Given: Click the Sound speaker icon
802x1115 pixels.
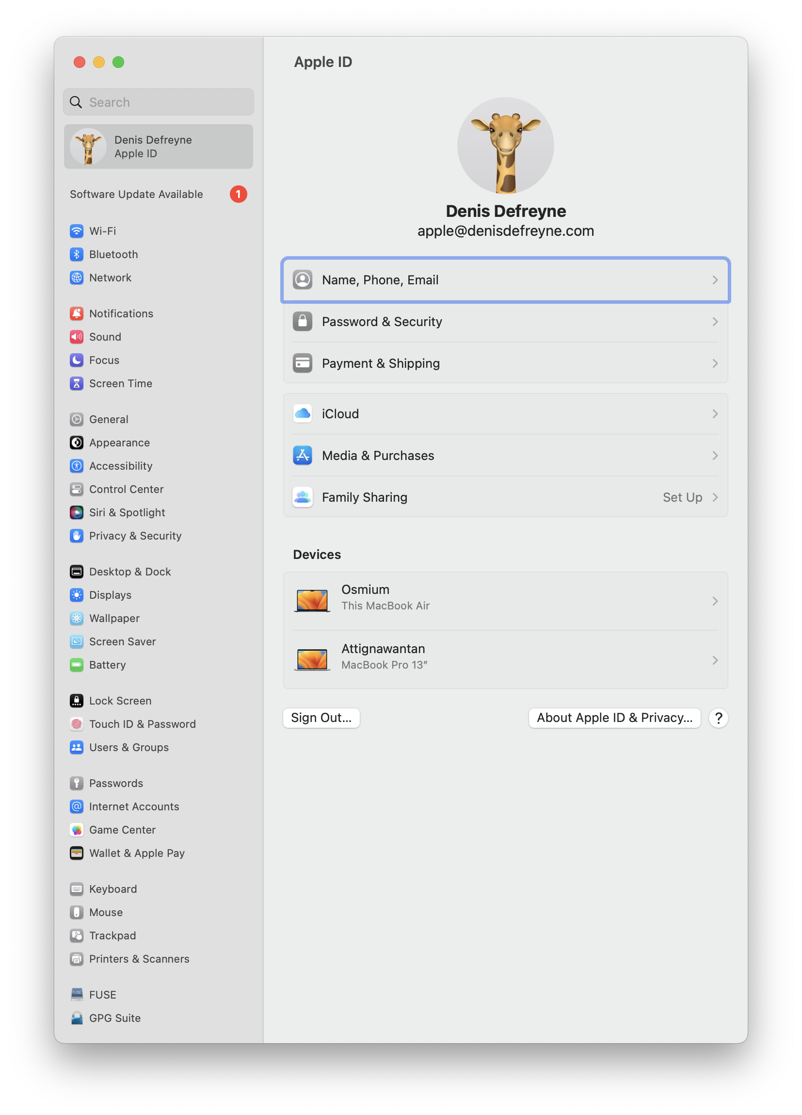Looking at the screenshot, I should pos(77,337).
